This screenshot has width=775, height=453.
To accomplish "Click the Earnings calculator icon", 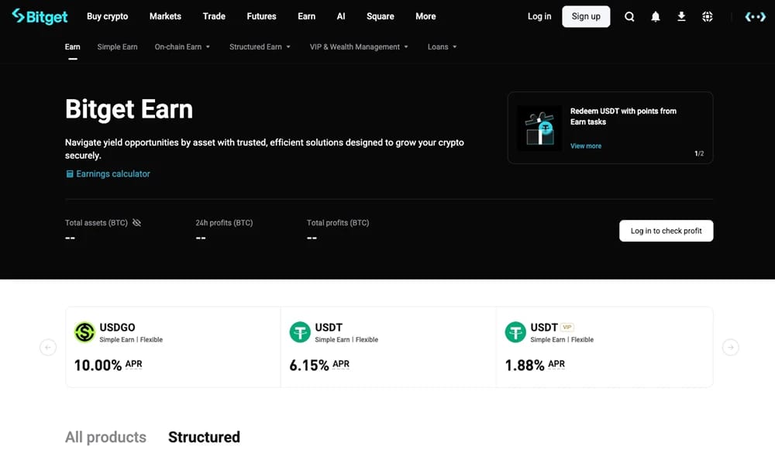I will coord(70,174).
